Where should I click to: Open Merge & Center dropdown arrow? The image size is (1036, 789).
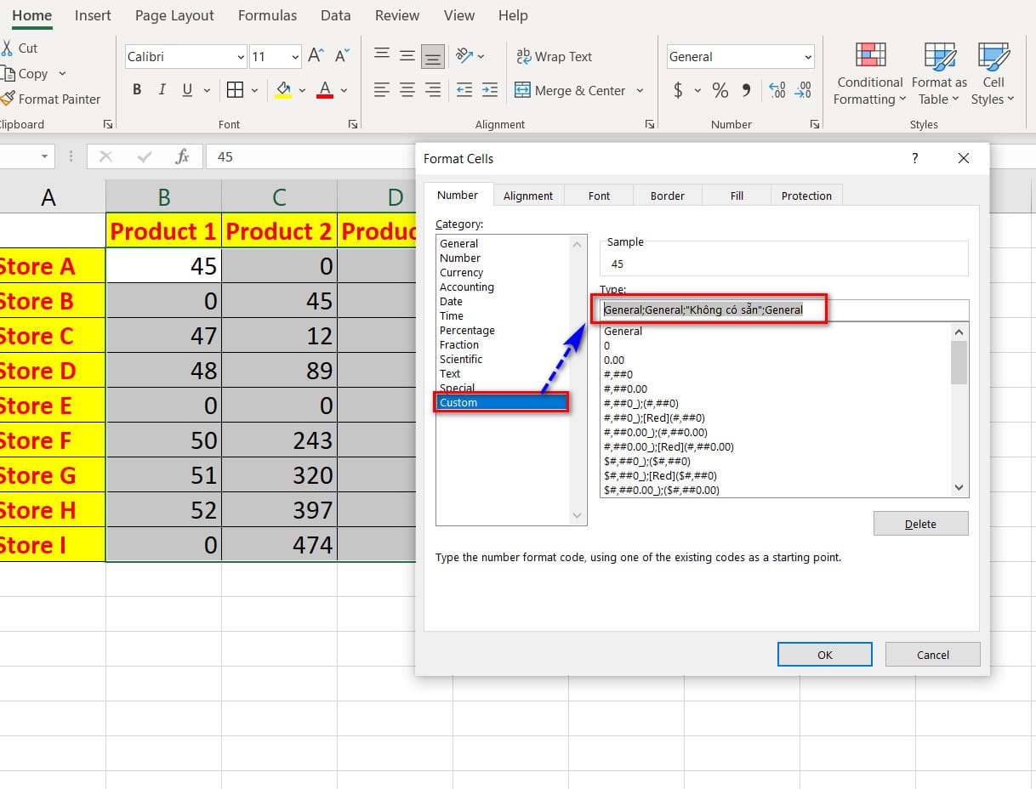[x=640, y=91]
